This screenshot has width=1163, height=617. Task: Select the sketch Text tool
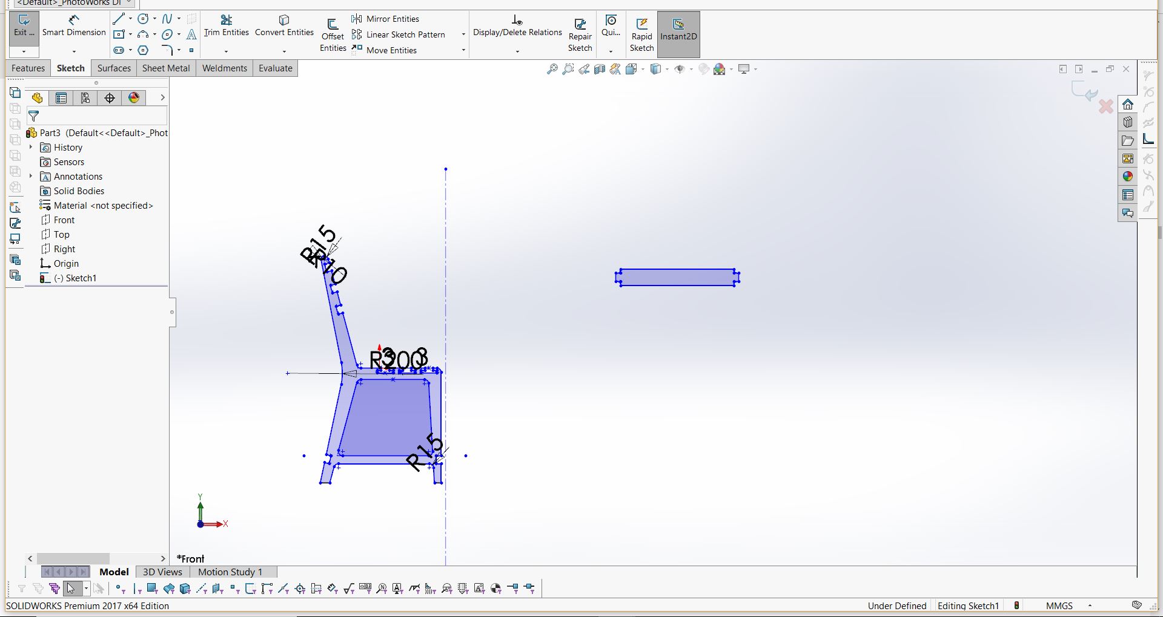(x=191, y=34)
